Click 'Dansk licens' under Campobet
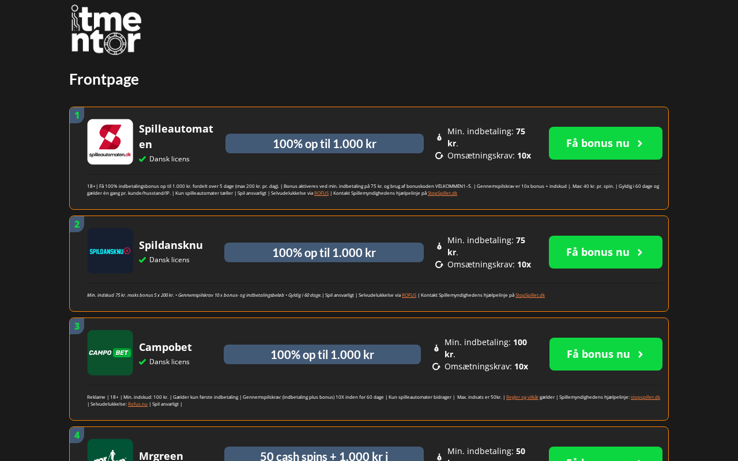738x461 pixels. pos(170,362)
